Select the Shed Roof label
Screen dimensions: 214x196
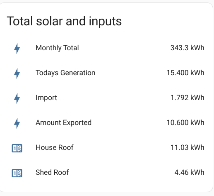click(52, 172)
